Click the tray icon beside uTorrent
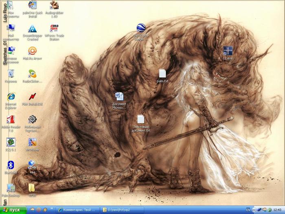Image resolution: width=285 pixels, height=214 pixels. point(264,210)
